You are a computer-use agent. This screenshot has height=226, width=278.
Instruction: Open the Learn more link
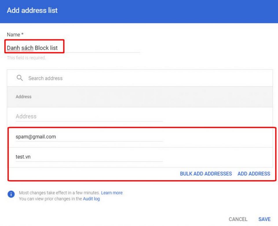tap(112, 193)
